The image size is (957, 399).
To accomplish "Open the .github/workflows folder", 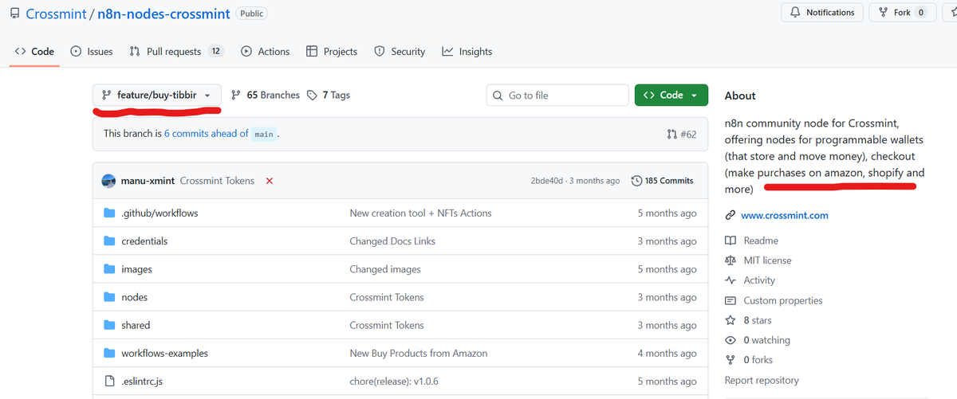I will click(159, 213).
